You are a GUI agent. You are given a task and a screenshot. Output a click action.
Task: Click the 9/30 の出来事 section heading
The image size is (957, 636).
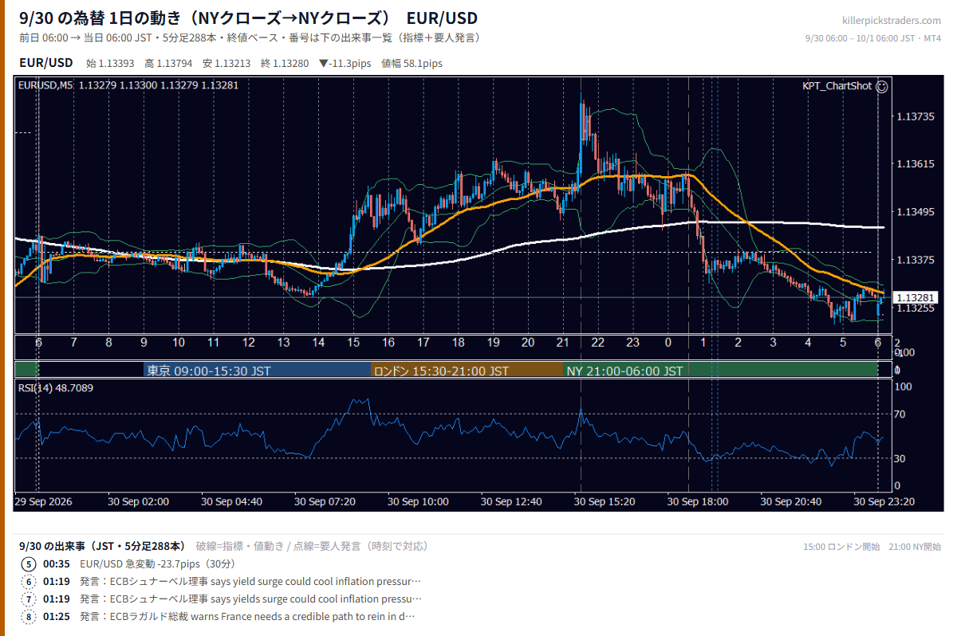(x=104, y=546)
